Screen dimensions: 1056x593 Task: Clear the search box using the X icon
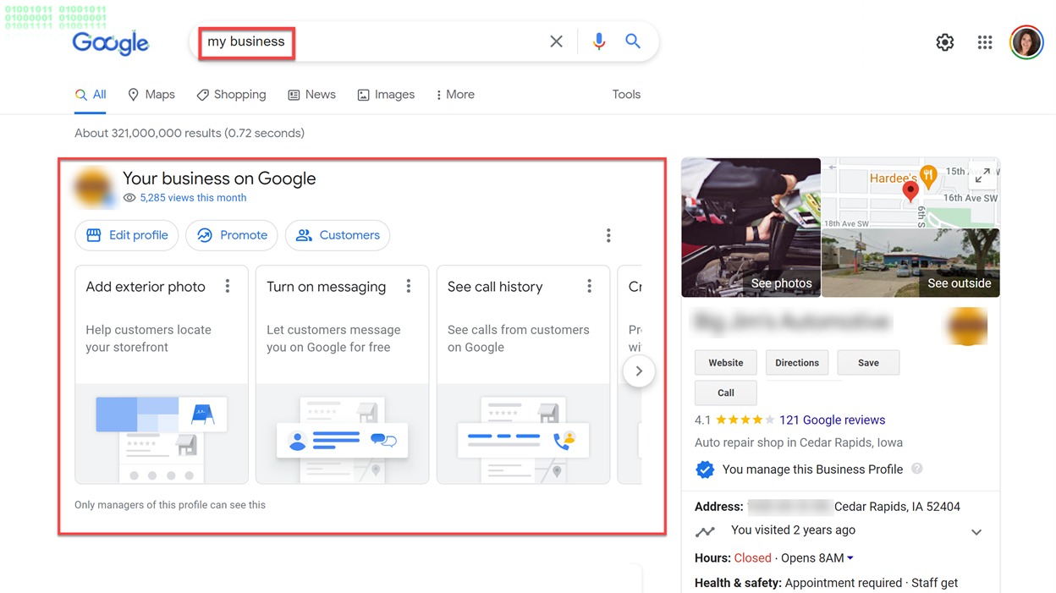tap(556, 41)
